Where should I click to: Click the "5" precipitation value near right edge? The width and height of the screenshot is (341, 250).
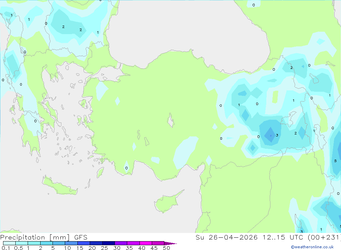(335, 161)
